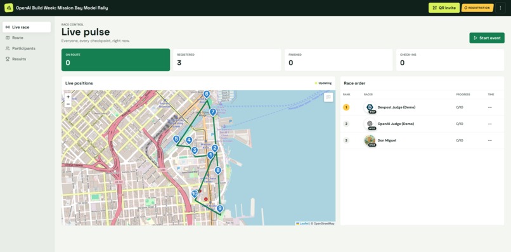The width and height of the screenshot is (511, 252).
Task: Click checkpoint 9 map marker
Action: coord(220,209)
